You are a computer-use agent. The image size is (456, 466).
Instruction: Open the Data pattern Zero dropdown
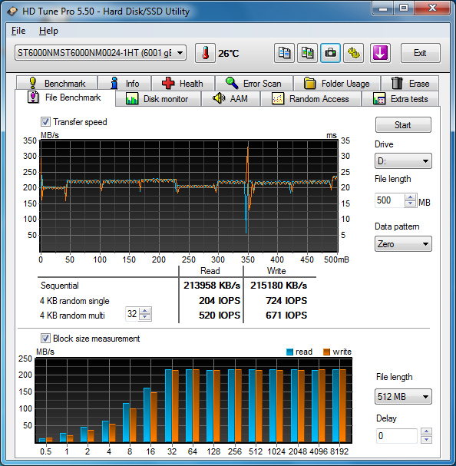[403, 244]
